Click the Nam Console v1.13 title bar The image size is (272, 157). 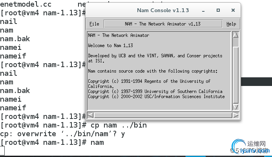163,10
